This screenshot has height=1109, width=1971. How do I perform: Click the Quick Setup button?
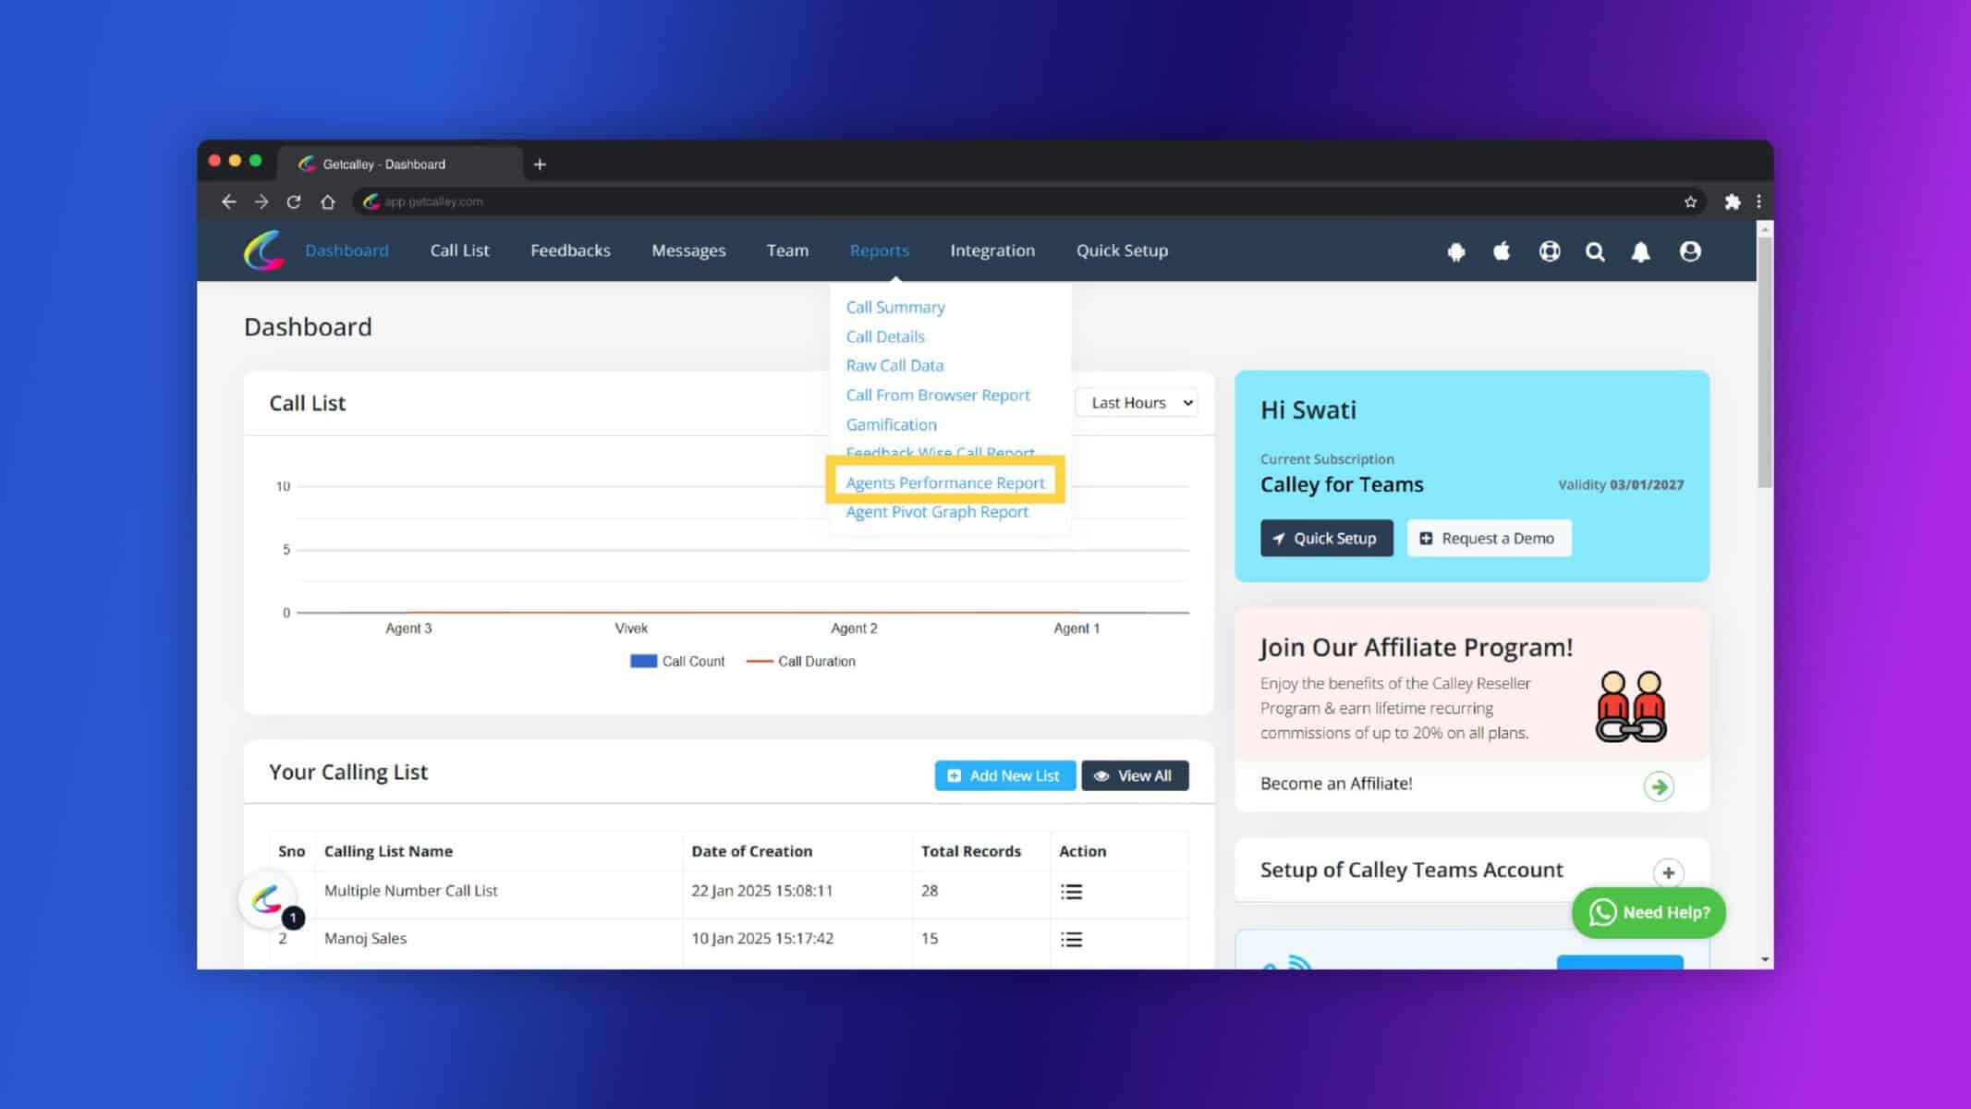click(x=1327, y=538)
